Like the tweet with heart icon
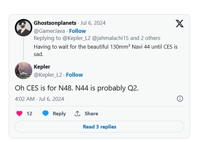Viewport: 198px width, 142px height. click(19, 113)
